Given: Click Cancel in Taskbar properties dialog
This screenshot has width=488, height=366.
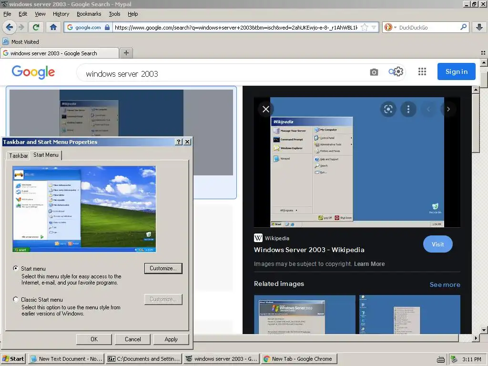Looking at the screenshot, I should tap(132, 339).
